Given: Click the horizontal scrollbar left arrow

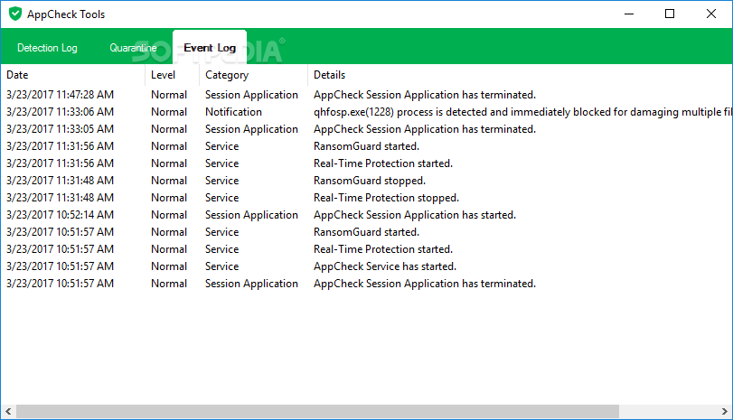Looking at the screenshot, I should coord(8,412).
